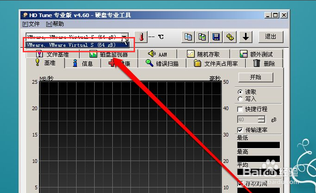Viewport: 316px width, 193px height.
Task: Switch to the 删除 tab
Action: [x=264, y=63]
